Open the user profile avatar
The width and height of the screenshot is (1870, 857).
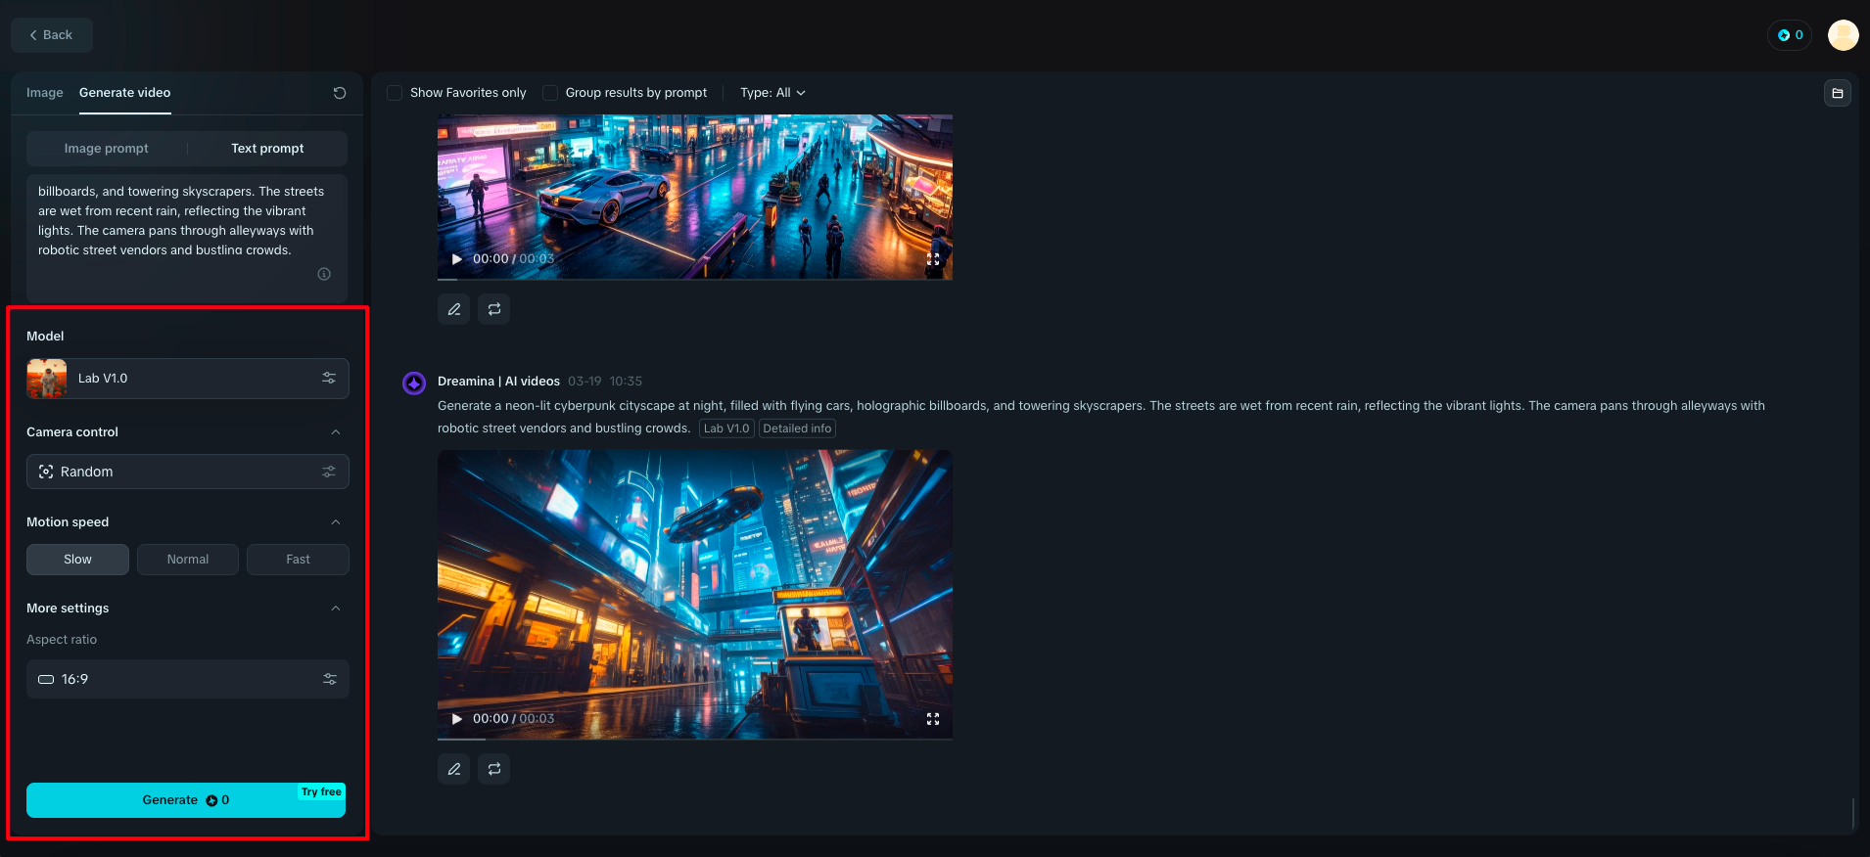pos(1844,35)
